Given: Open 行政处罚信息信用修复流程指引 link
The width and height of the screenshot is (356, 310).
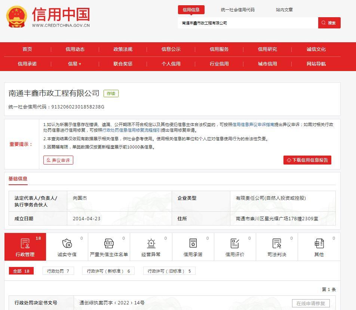Looking at the screenshot, I should 132,130.
